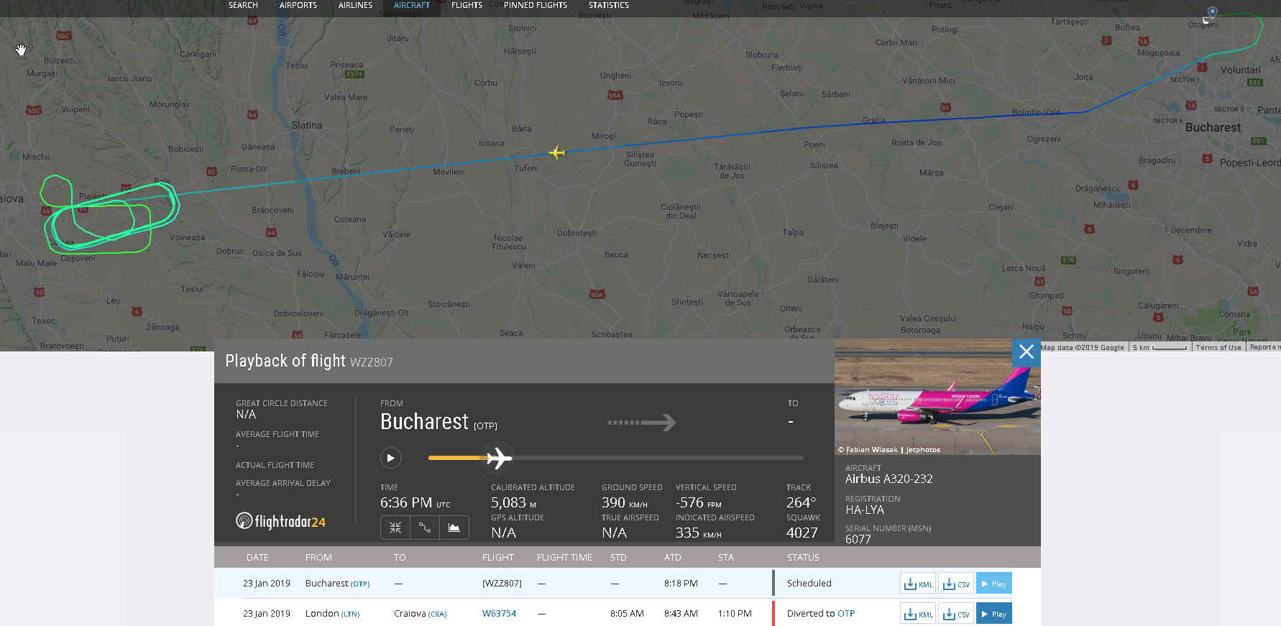This screenshot has width=1281, height=626.
Task: Open Google Maps Terms of Use
Action: click(x=1218, y=347)
